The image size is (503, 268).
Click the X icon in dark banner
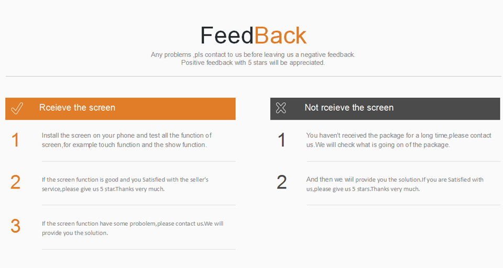coord(281,108)
